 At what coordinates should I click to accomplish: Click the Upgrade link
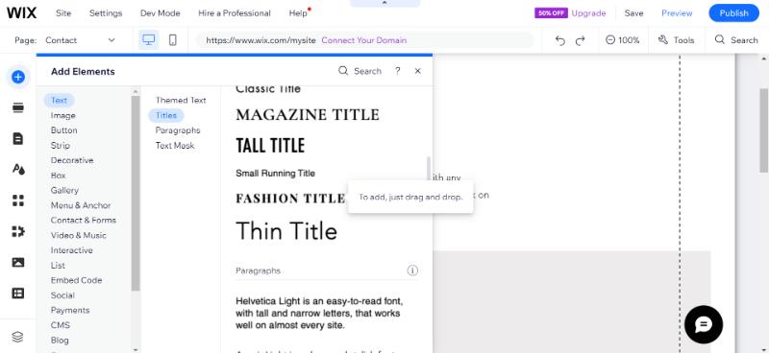(588, 13)
